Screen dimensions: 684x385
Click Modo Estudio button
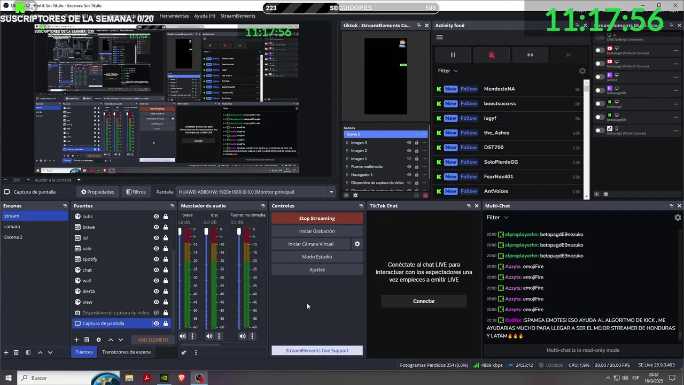click(x=317, y=257)
